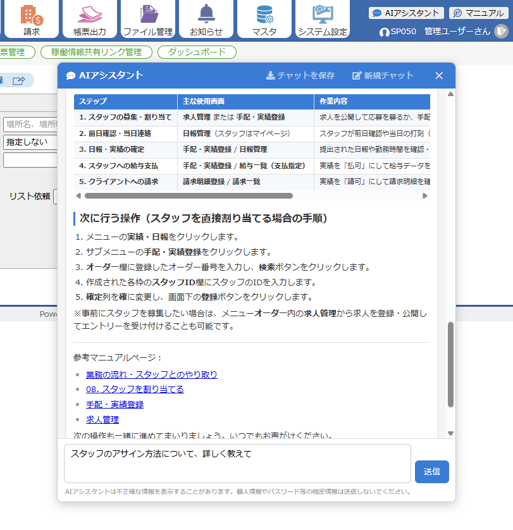The width and height of the screenshot is (513, 530).
Task: Click the table's left scroll arrow
Action: 78,195
